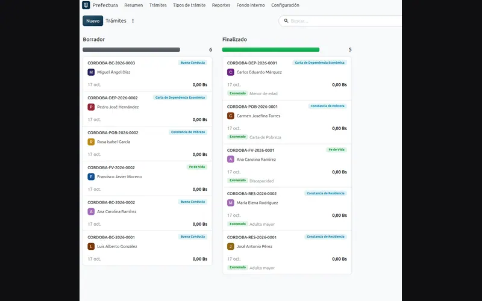Click Rosa Isabel García's R avatar
482x301 pixels.
(91, 142)
